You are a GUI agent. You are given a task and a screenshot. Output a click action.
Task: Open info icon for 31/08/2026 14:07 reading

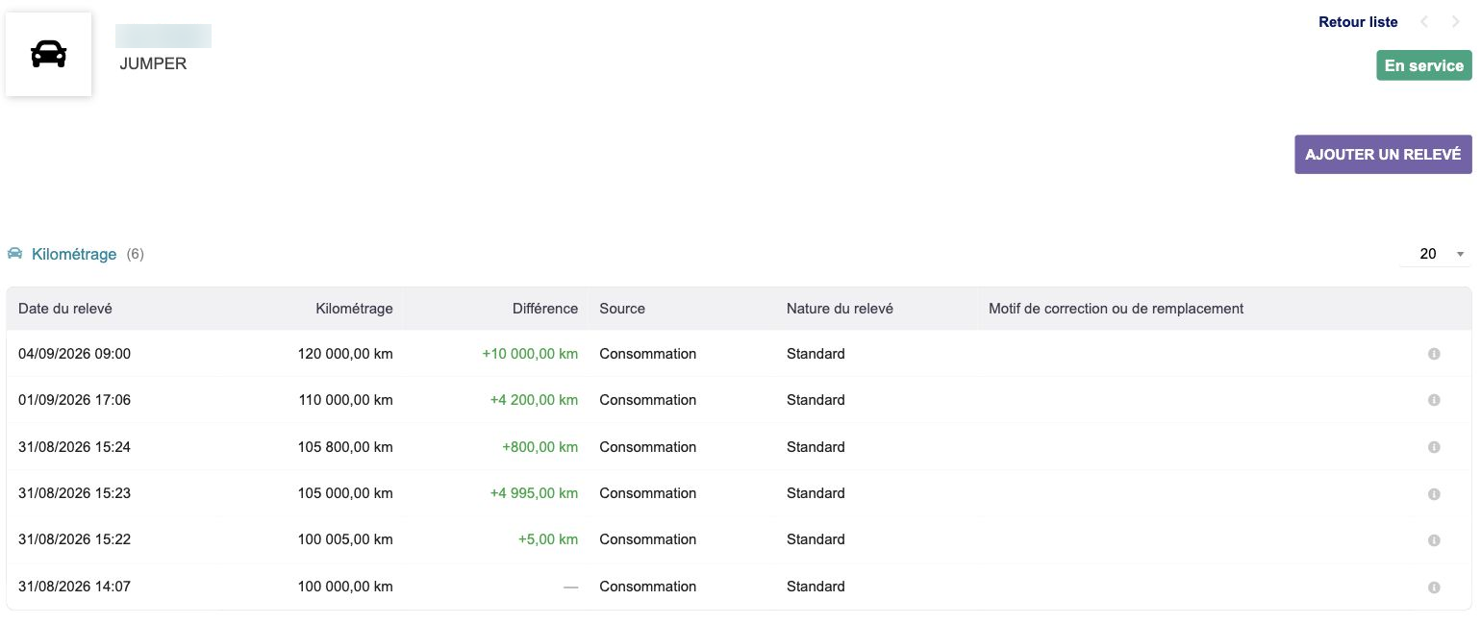click(x=1434, y=587)
